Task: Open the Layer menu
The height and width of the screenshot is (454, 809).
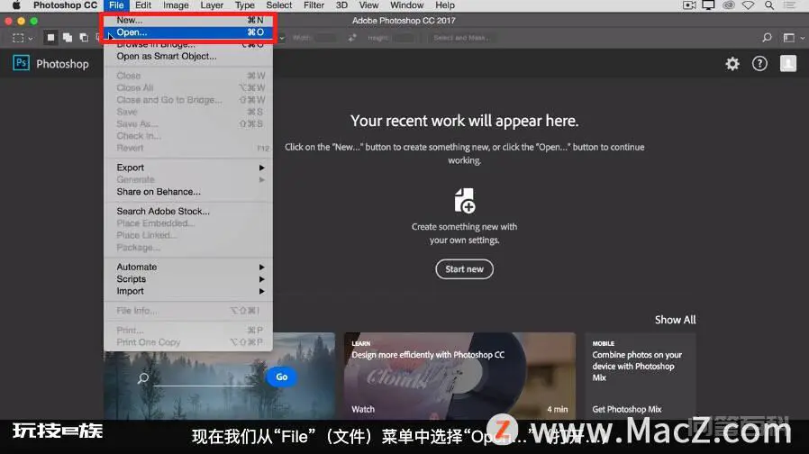Action: tap(212, 5)
